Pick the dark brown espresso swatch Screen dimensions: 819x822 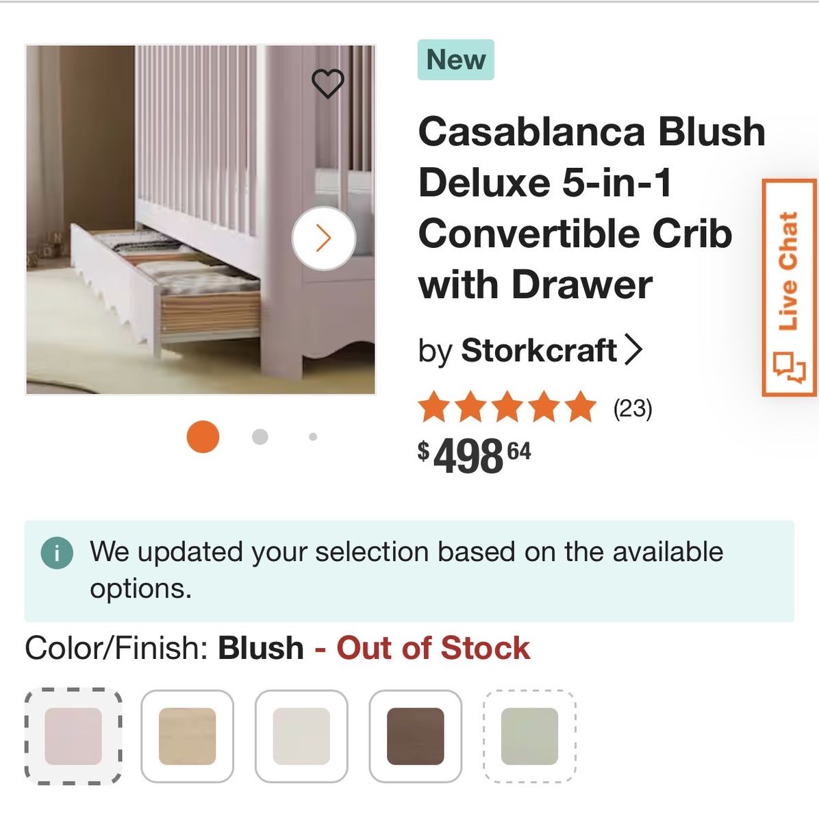415,736
